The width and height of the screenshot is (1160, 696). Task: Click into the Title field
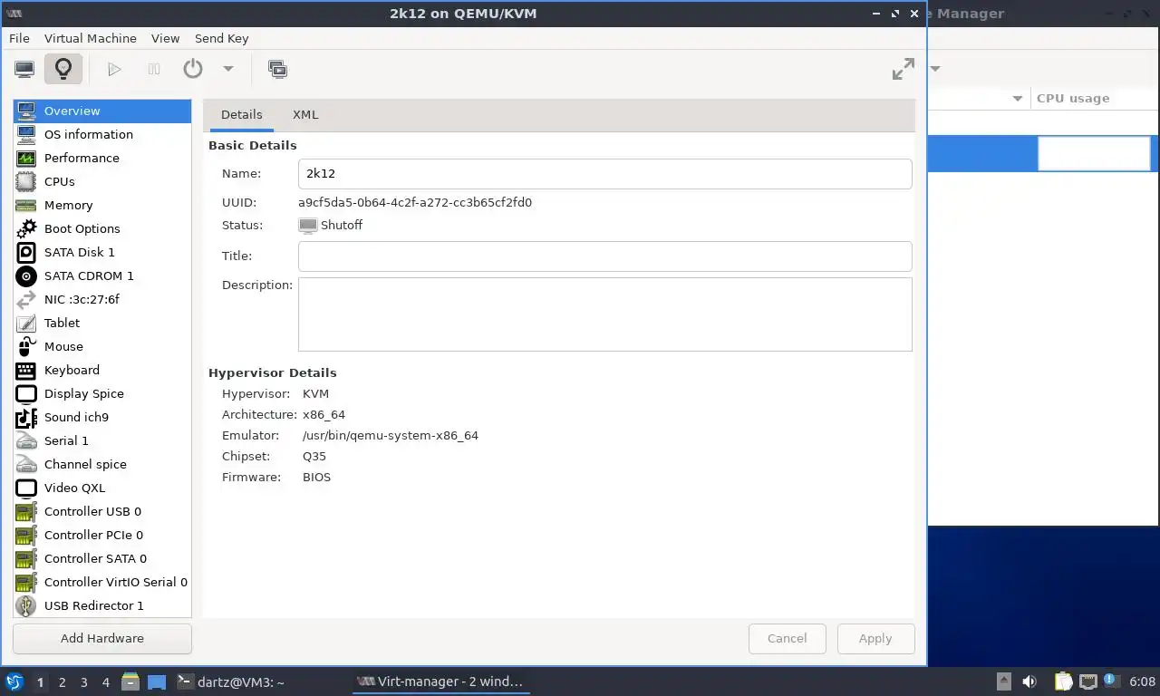coord(604,256)
